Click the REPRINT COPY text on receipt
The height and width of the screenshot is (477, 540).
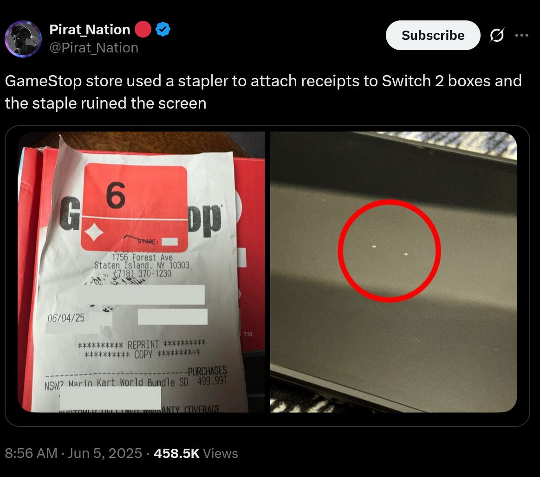point(141,348)
